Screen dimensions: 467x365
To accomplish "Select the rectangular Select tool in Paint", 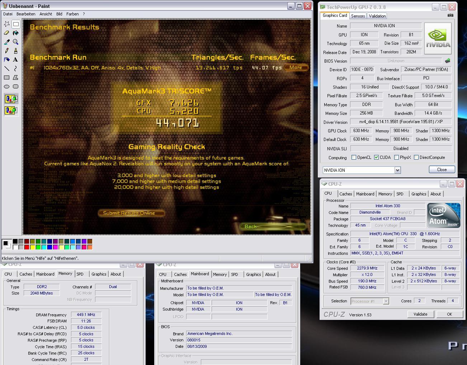I will [16, 24].
